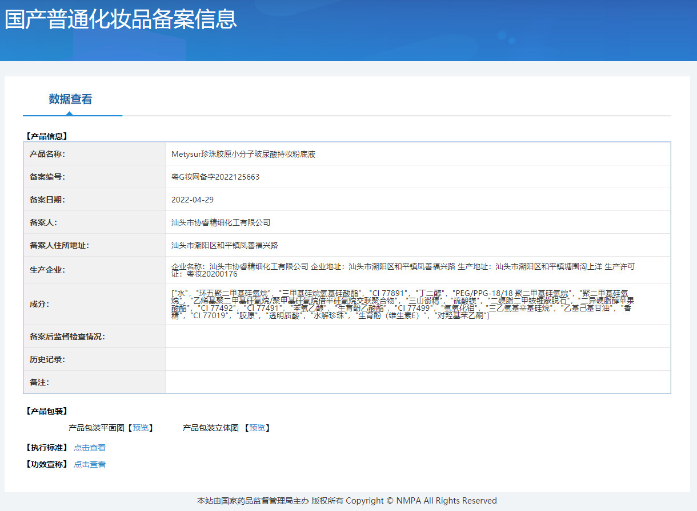This screenshot has width=697, height=511.
Task: Select the 【产品包装】 section heading
Action: (46, 411)
